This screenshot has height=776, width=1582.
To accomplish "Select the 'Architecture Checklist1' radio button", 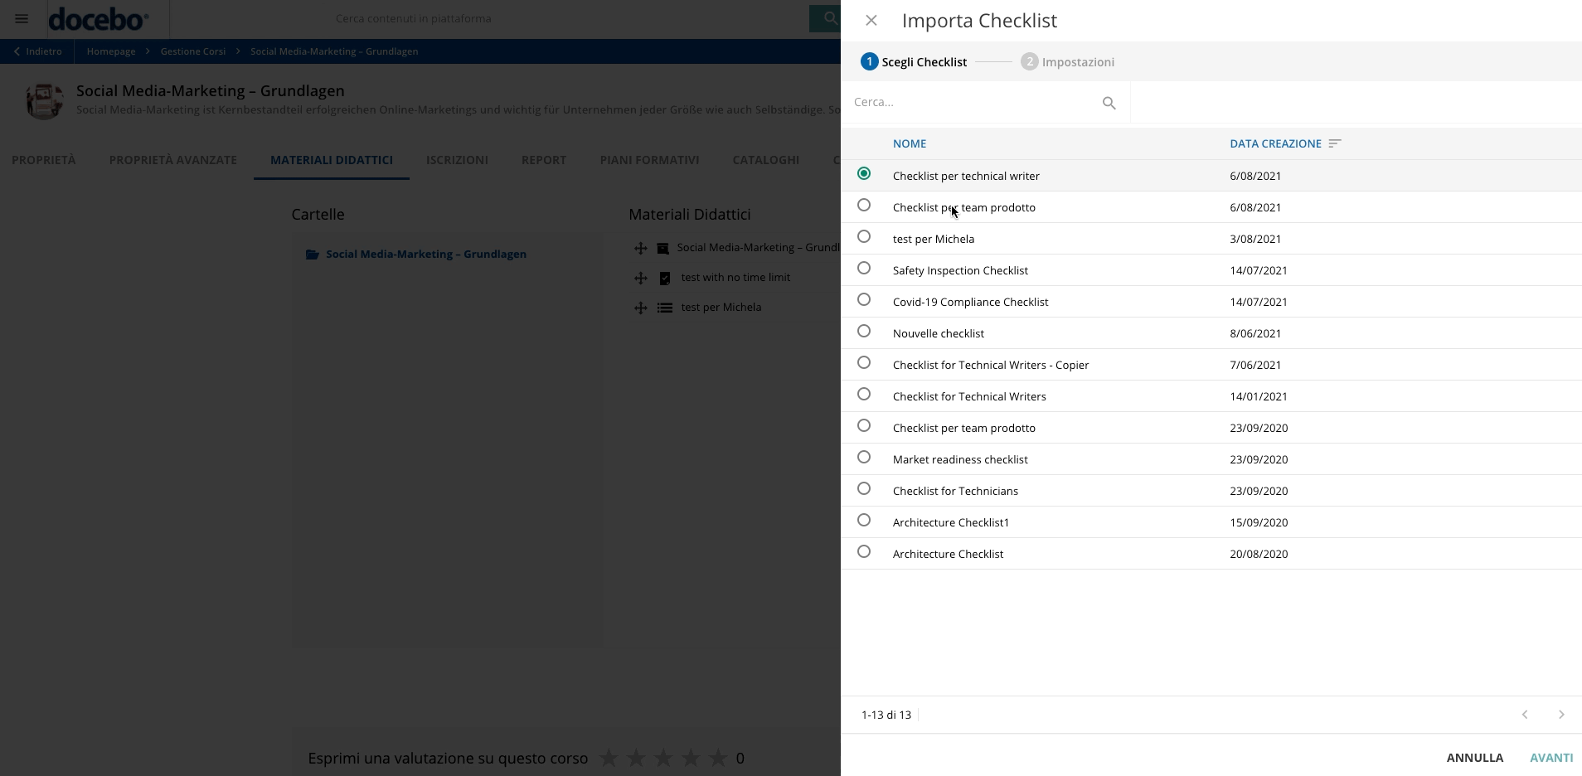I will 865,520.
